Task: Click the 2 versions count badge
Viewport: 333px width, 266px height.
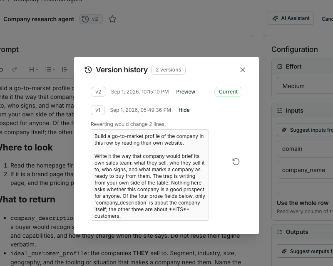Action: coord(168,70)
